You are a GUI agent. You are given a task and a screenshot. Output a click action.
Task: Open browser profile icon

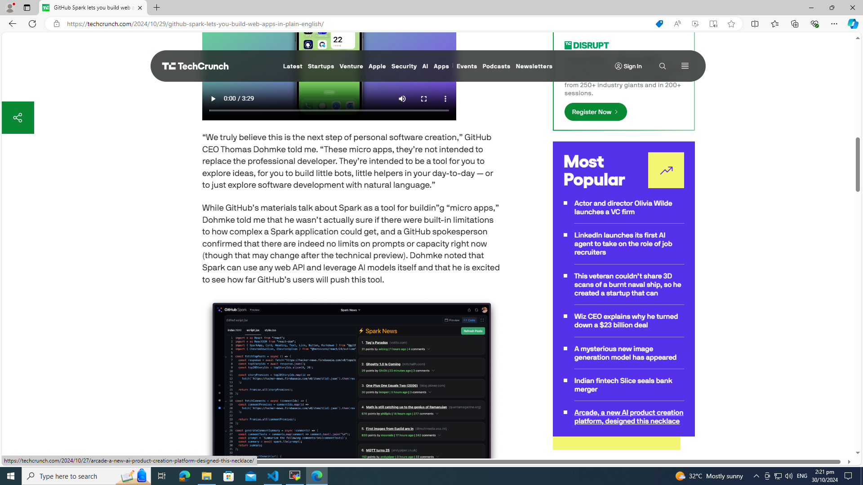(x=9, y=8)
